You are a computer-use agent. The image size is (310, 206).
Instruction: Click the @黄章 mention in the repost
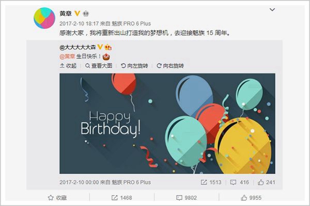click(x=67, y=57)
